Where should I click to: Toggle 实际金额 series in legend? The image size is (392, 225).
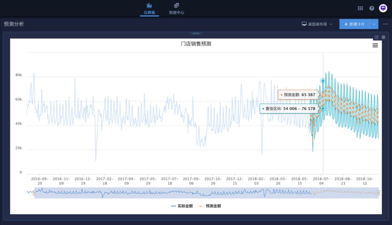coord(182,206)
